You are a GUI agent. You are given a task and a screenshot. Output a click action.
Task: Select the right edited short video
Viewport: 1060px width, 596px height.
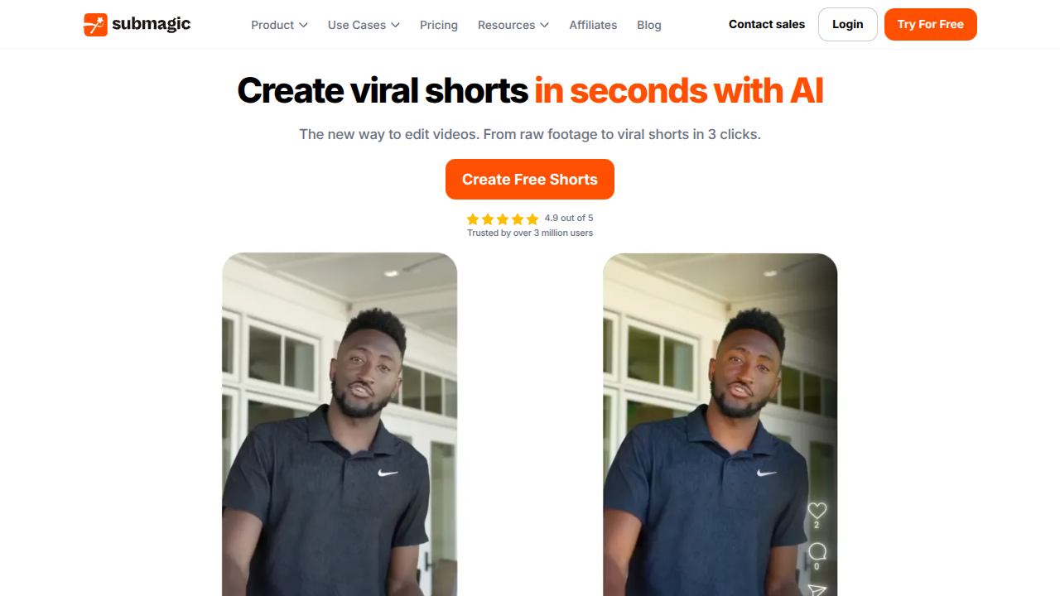(720, 425)
